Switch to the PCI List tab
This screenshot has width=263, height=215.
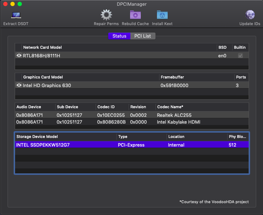click(x=143, y=36)
